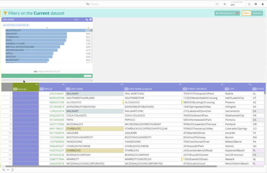Click BOSTON UNIVERSITY org name cell
This screenshot has height=173, width=267.
coord(94,137)
